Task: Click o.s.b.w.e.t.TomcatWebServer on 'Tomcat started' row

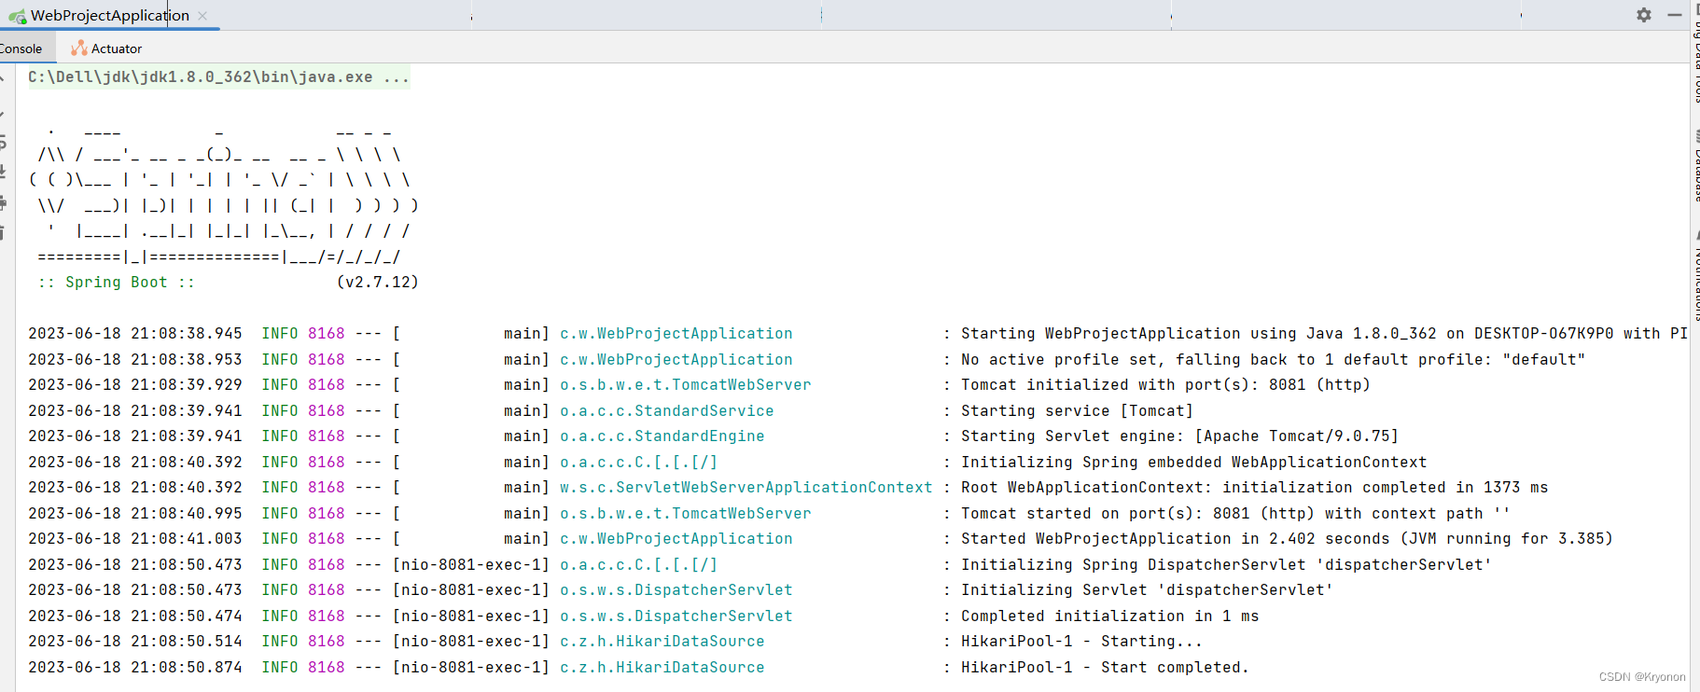Action: (686, 513)
